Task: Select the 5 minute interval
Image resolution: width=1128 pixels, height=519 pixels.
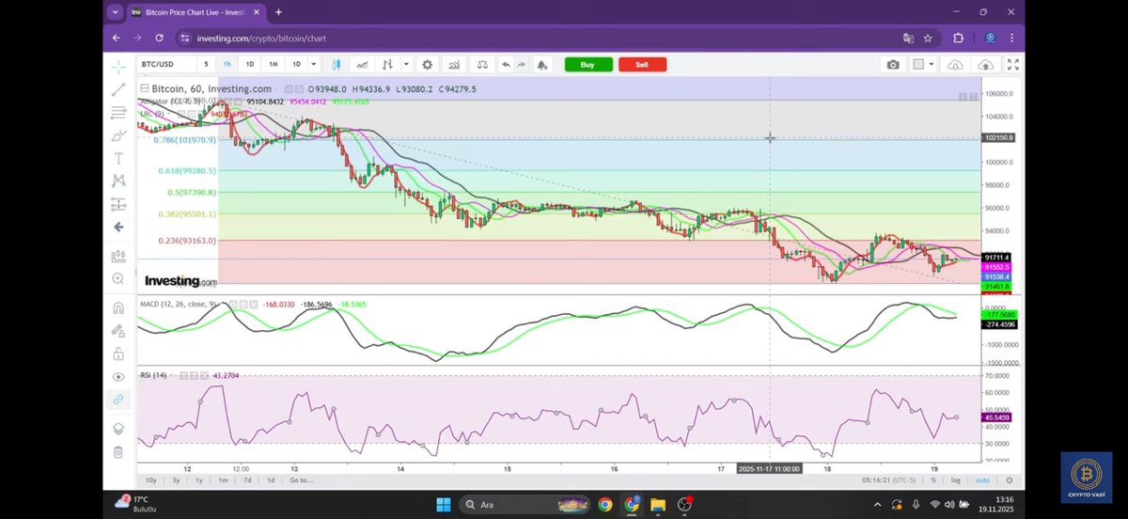Action: click(206, 64)
